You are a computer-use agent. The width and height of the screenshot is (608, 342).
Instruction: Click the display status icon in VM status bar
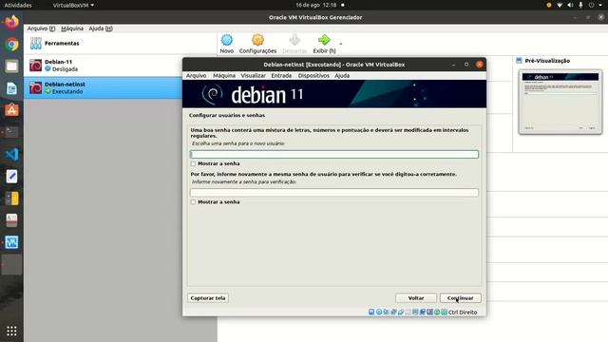tap(415, 312)
